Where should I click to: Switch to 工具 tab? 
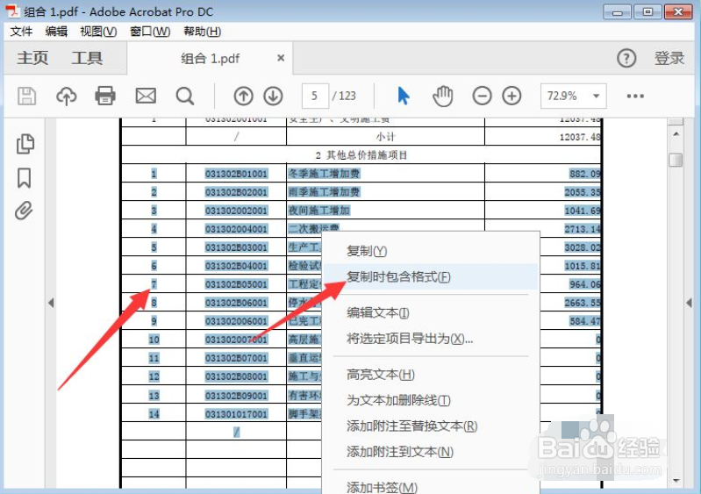87,58
